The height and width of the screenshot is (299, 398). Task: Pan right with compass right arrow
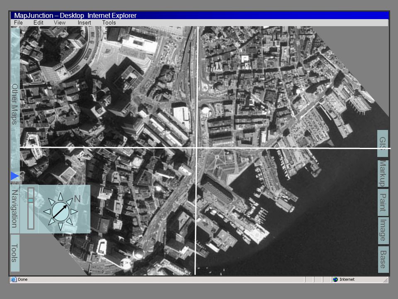[74, 211]
